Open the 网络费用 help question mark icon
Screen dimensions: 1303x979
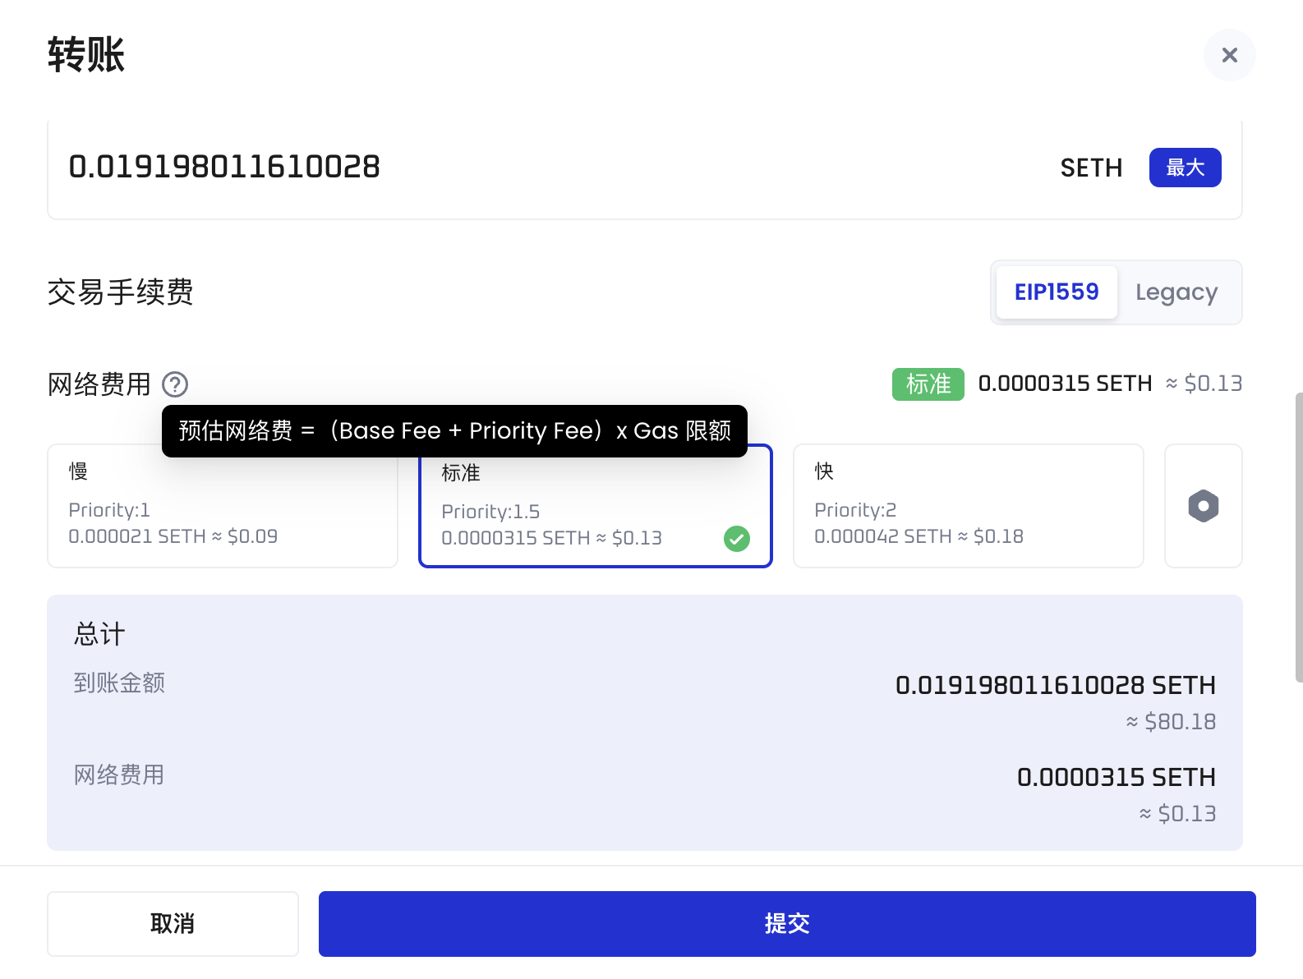tap(175, 384)
